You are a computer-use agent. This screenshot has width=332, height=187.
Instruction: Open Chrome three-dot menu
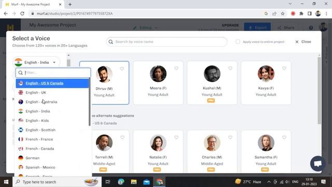coord(326,14)
